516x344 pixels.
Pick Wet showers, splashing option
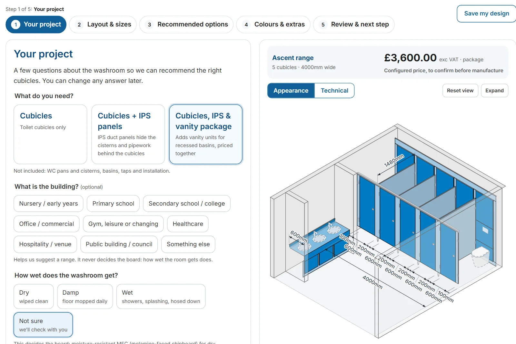pos(161,297)
